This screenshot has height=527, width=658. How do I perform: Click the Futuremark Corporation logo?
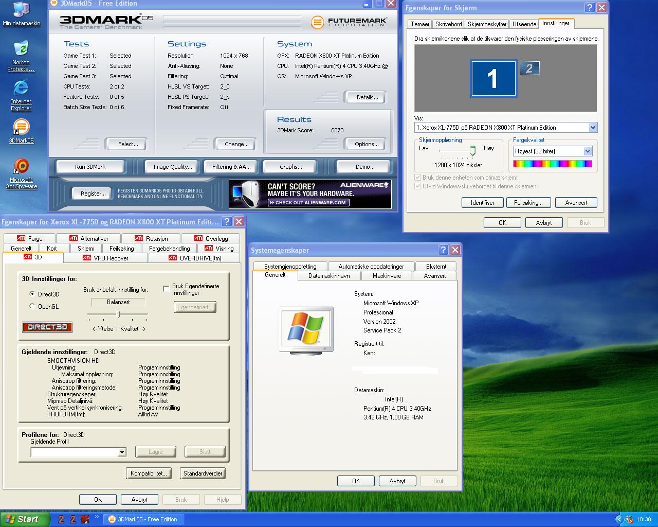point(349,22)
